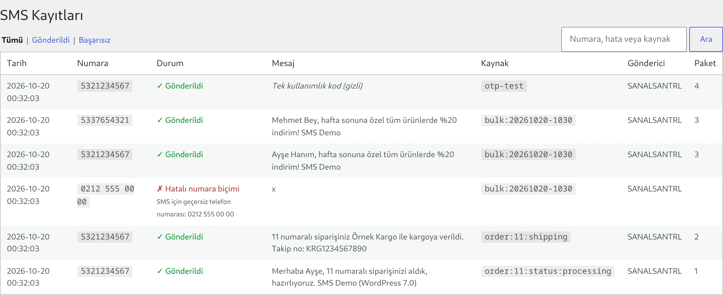Click the 'Ayşe Hanım, hafta sonuna özel' message
Image resolution: width=723 pixels, height=295 pixels.
coord(363,161)
